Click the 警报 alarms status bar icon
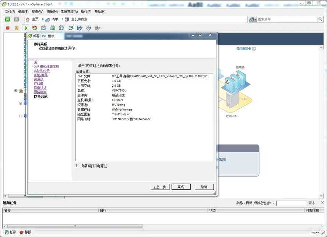This screenshot has width=327, height=237. tap(21, 232)
